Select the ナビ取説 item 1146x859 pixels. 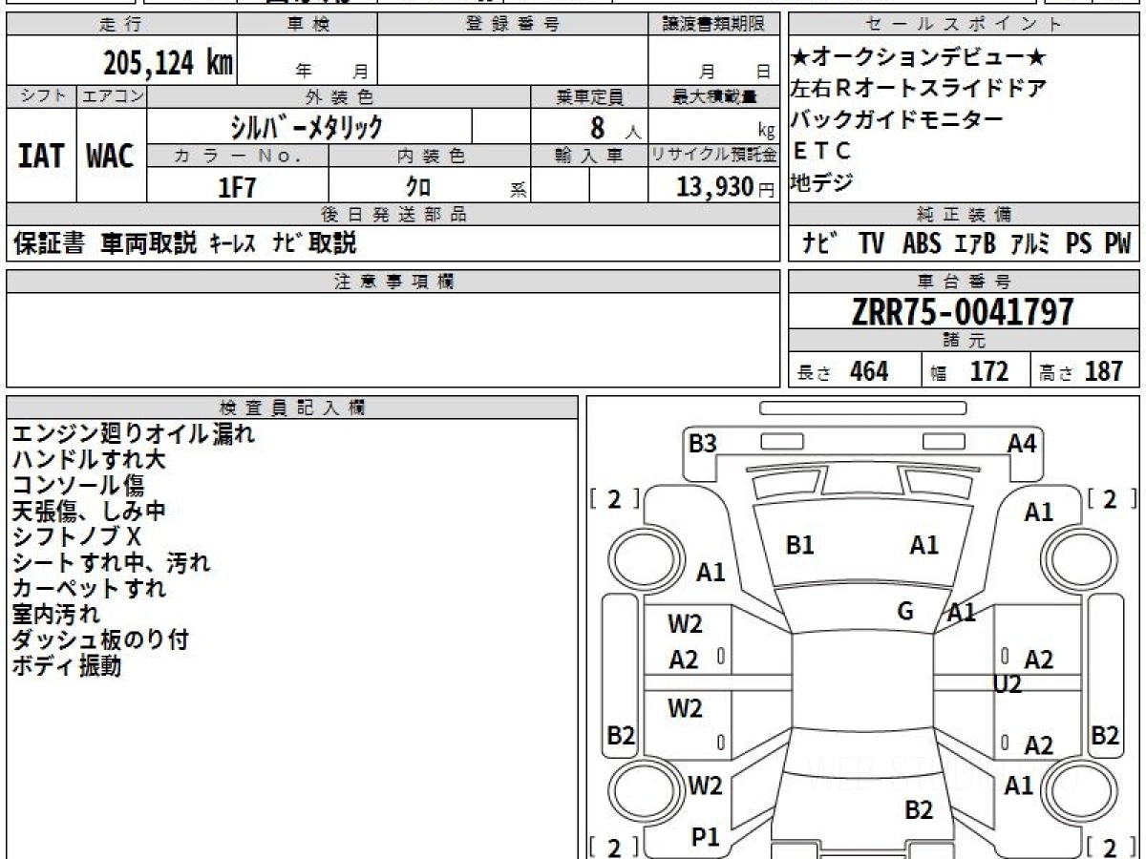[x=314, y=244]
